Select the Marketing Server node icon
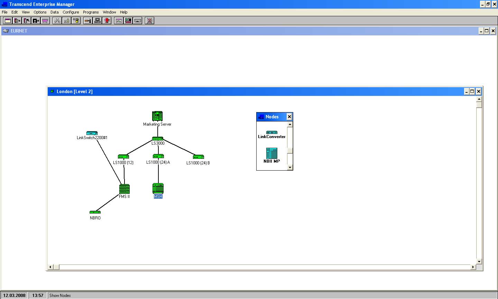This screenshot has height=299, width=498. click(157, 116)
